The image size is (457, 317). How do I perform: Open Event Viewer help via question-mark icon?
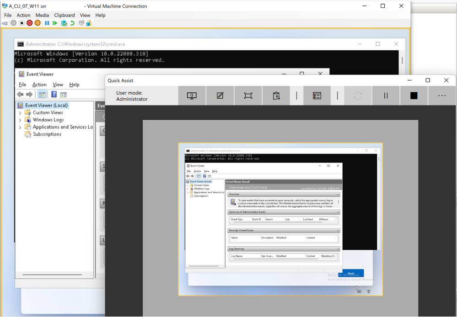(54, 94)
